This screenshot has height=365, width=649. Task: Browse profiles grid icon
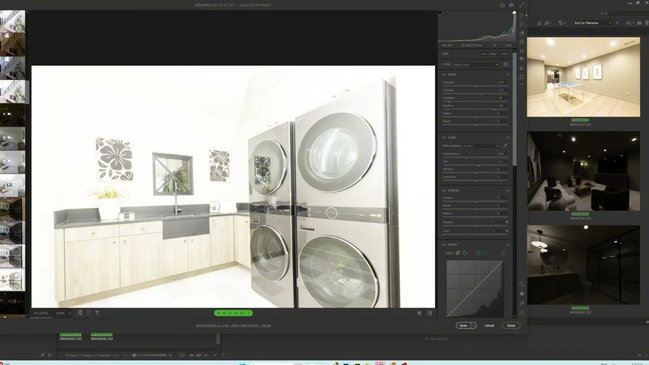(x=506, y=64)
